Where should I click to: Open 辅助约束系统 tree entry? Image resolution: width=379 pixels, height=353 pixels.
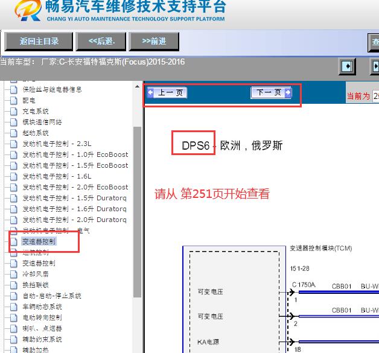[42, 339]
